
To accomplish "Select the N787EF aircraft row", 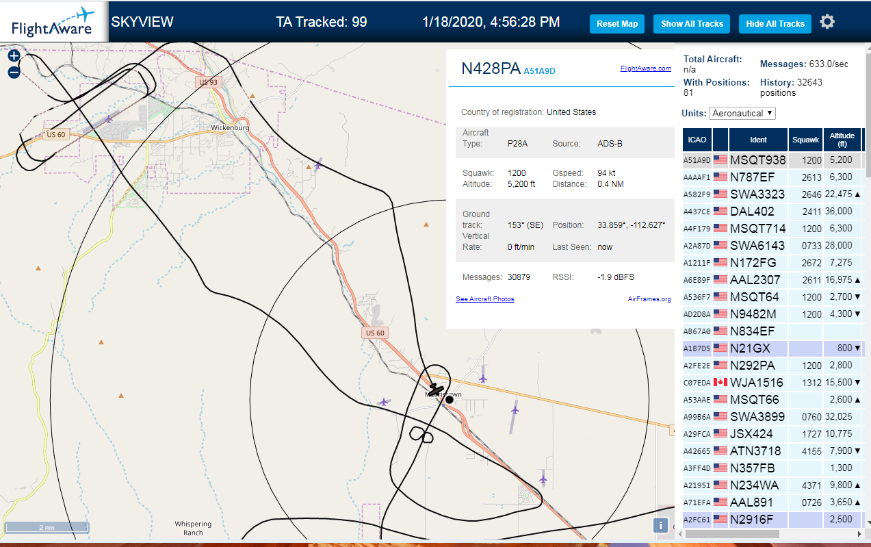I will (x=772, y=177).
